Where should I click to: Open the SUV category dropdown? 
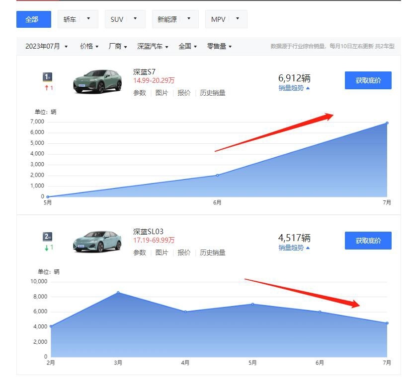pyautogui.click(x=125, y=19)
